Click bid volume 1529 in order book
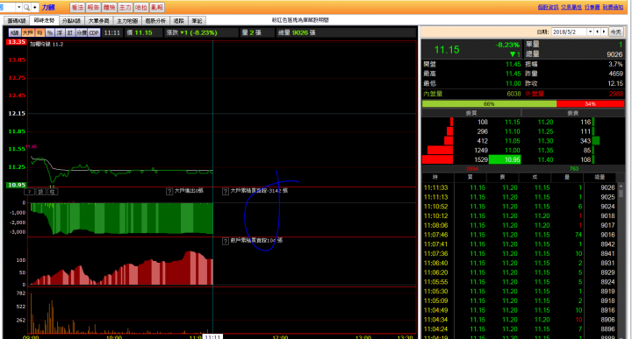Screen dimensions: 632x339 pos(481,159)
